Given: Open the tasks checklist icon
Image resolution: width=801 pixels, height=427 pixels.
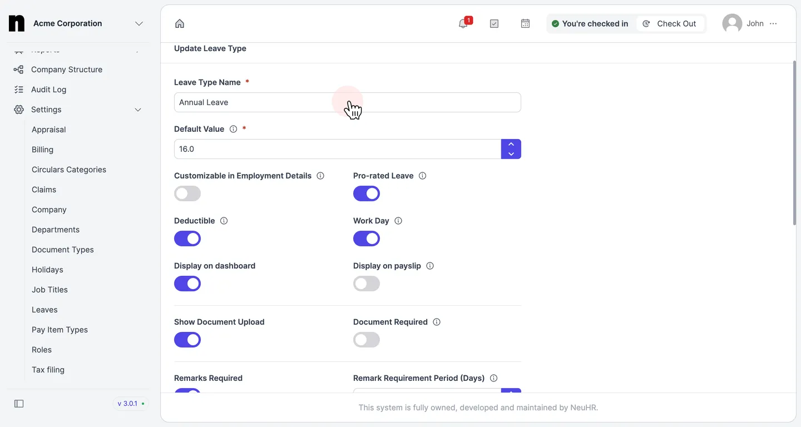Looking at the screenshot, I should [494, 23].
